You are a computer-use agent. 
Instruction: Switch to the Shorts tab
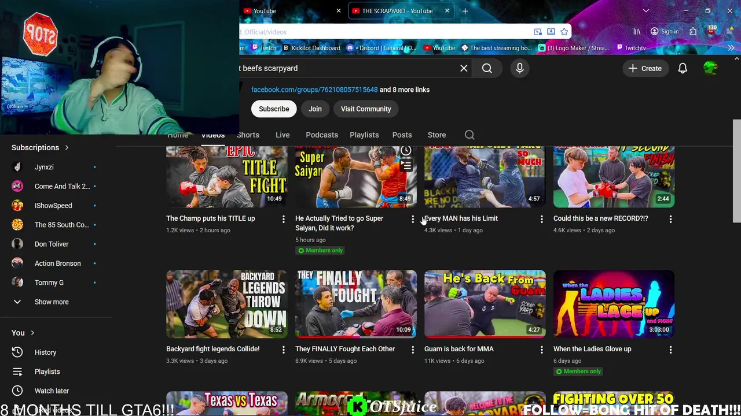pyautogui.click(x=248, y=135)
